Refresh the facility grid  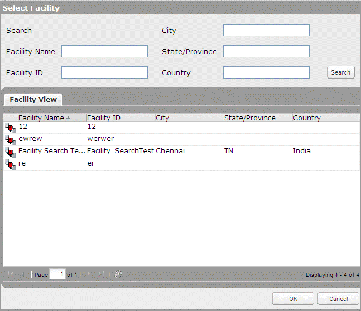click(118, 275)
